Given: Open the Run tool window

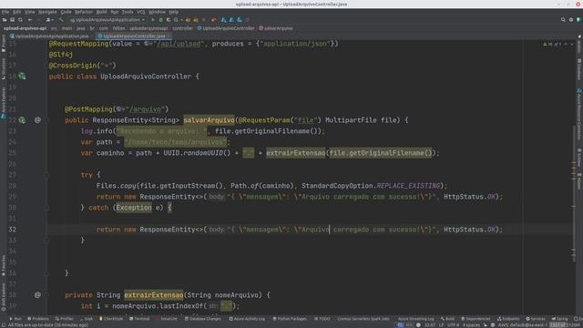Looking at the screenshot, I should coord(15,319).
